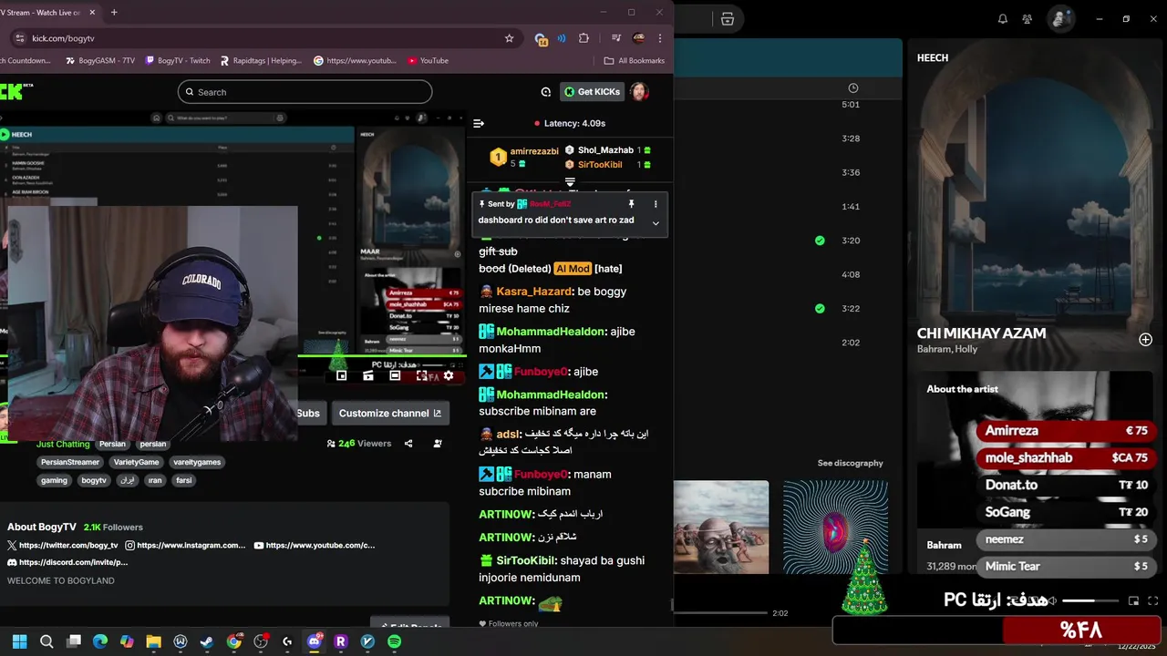The image size is (1167, 656).
Task: Click Browse icon beside Spotify search
Action: point(728,19)
